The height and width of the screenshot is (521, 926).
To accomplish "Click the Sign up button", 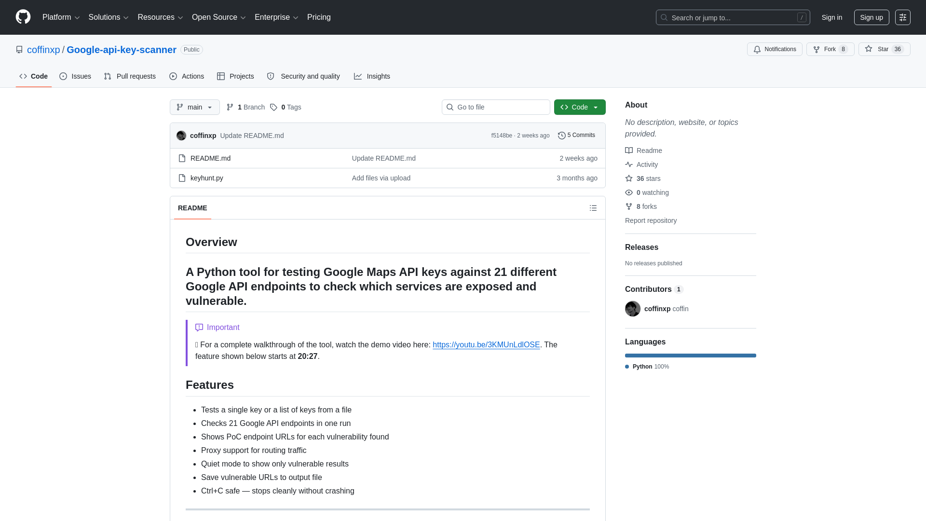I will tap(872, 17).
